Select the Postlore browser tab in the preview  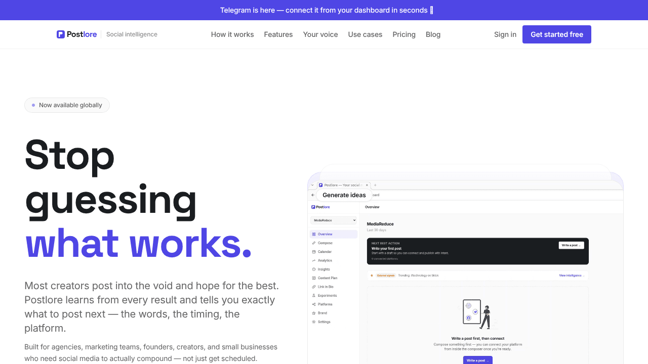[344, 185]
